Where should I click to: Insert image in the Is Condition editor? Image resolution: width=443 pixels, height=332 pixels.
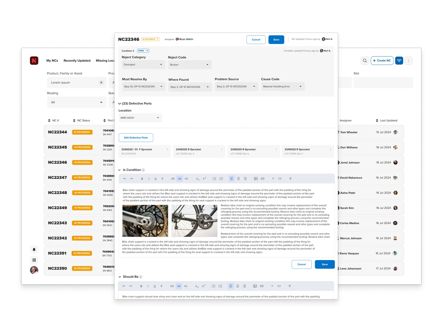(x=256, y=179)
